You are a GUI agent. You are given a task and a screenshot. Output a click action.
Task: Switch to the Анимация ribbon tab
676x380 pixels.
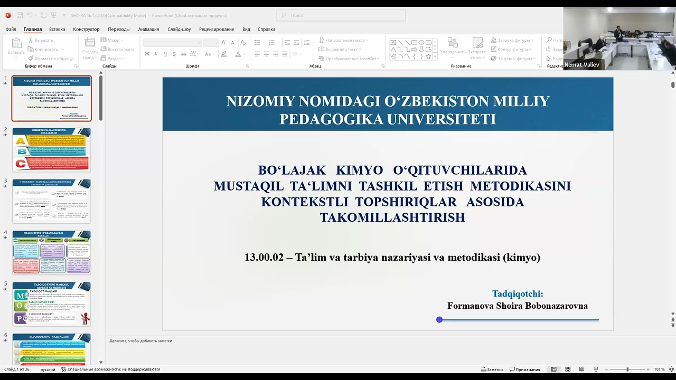149,30
